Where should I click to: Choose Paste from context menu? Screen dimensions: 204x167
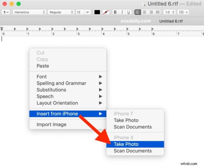(x=68, y=66)
